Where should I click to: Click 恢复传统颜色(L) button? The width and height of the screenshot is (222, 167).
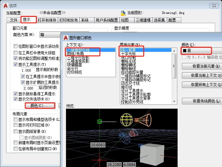coord(202,101)
